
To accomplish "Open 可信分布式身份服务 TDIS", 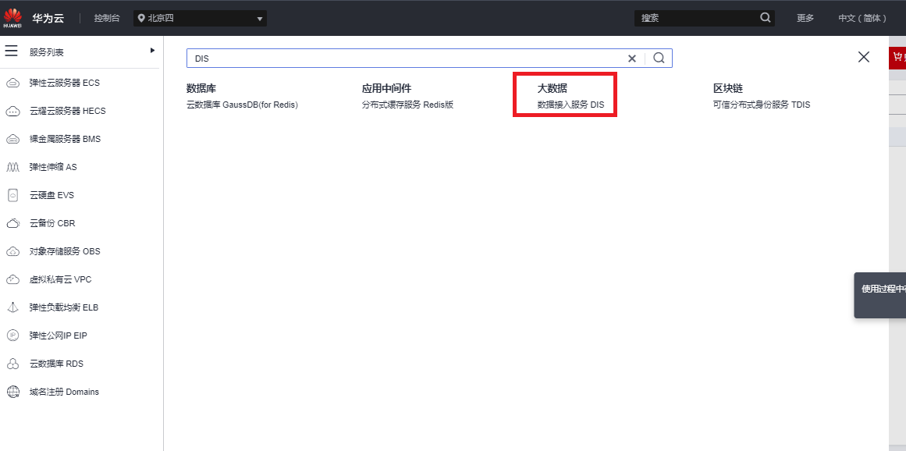I will click(x=762, y=105).
